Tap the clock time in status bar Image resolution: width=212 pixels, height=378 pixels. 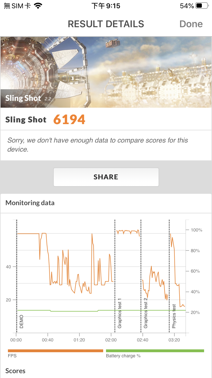coord(106,6)
